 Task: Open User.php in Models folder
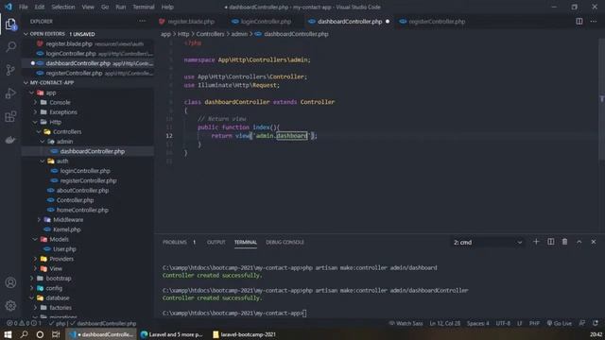pyautogui.click(x=89, y=249)
